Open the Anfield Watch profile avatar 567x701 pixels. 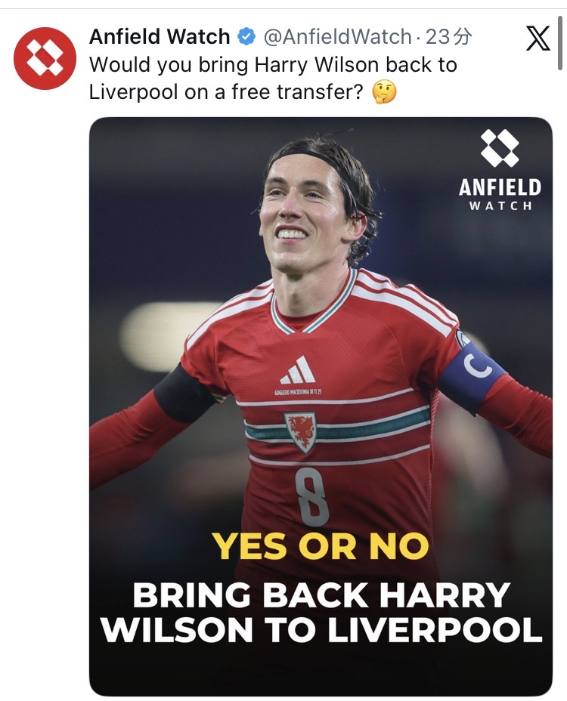(45, 59)
